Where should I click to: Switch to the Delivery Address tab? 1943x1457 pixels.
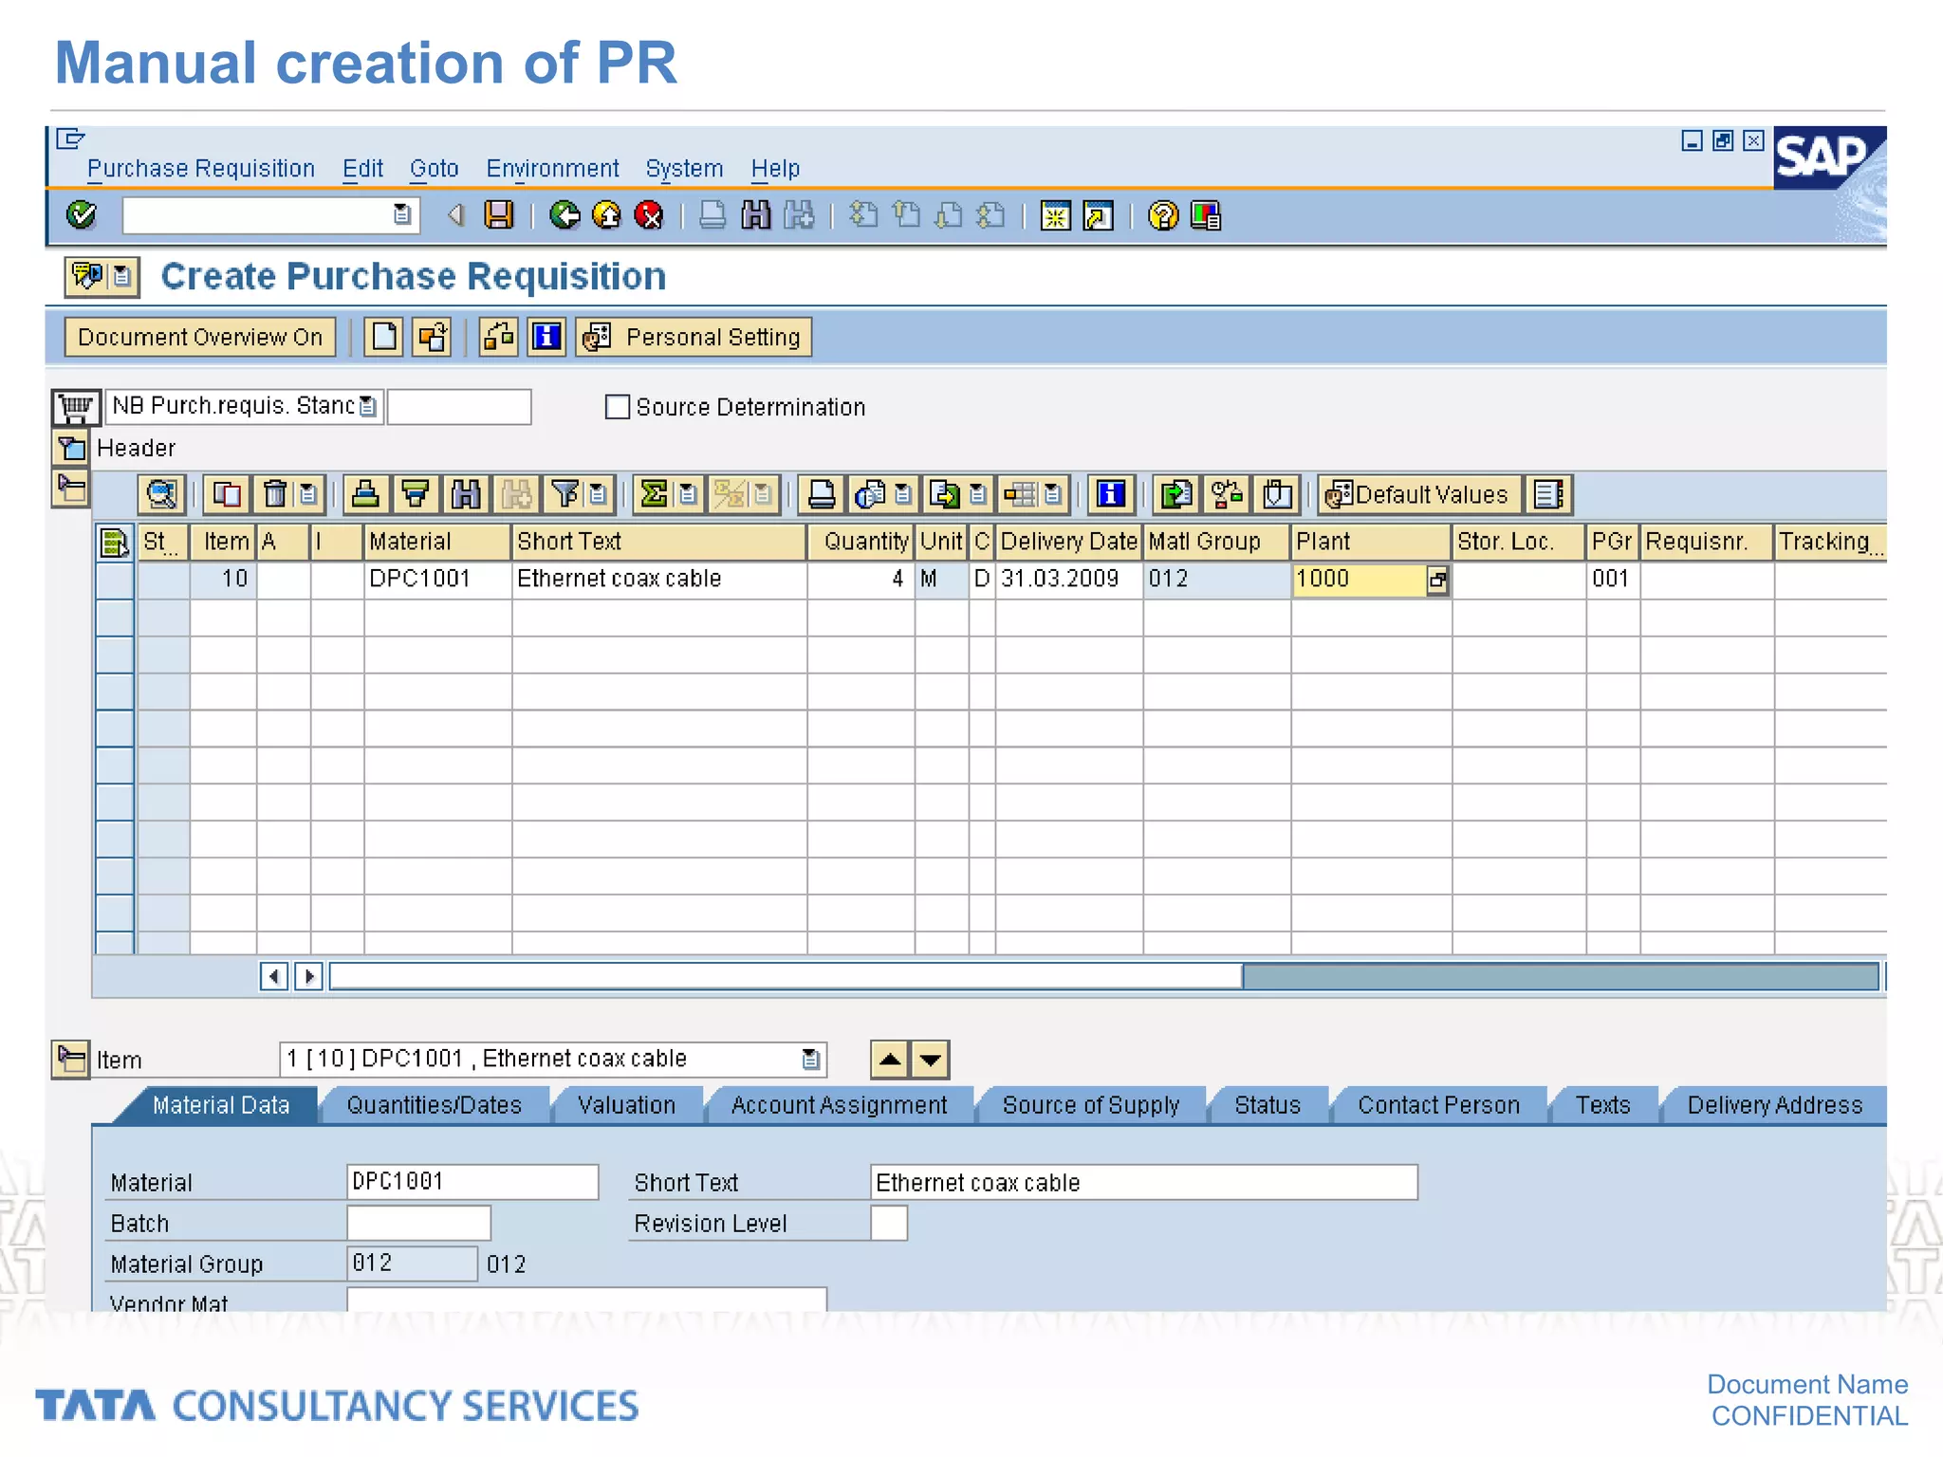pos(1775,1106)
